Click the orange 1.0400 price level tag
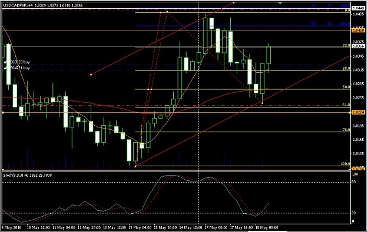Viewport: 368px width, 232px height. [x=358, y=31]
